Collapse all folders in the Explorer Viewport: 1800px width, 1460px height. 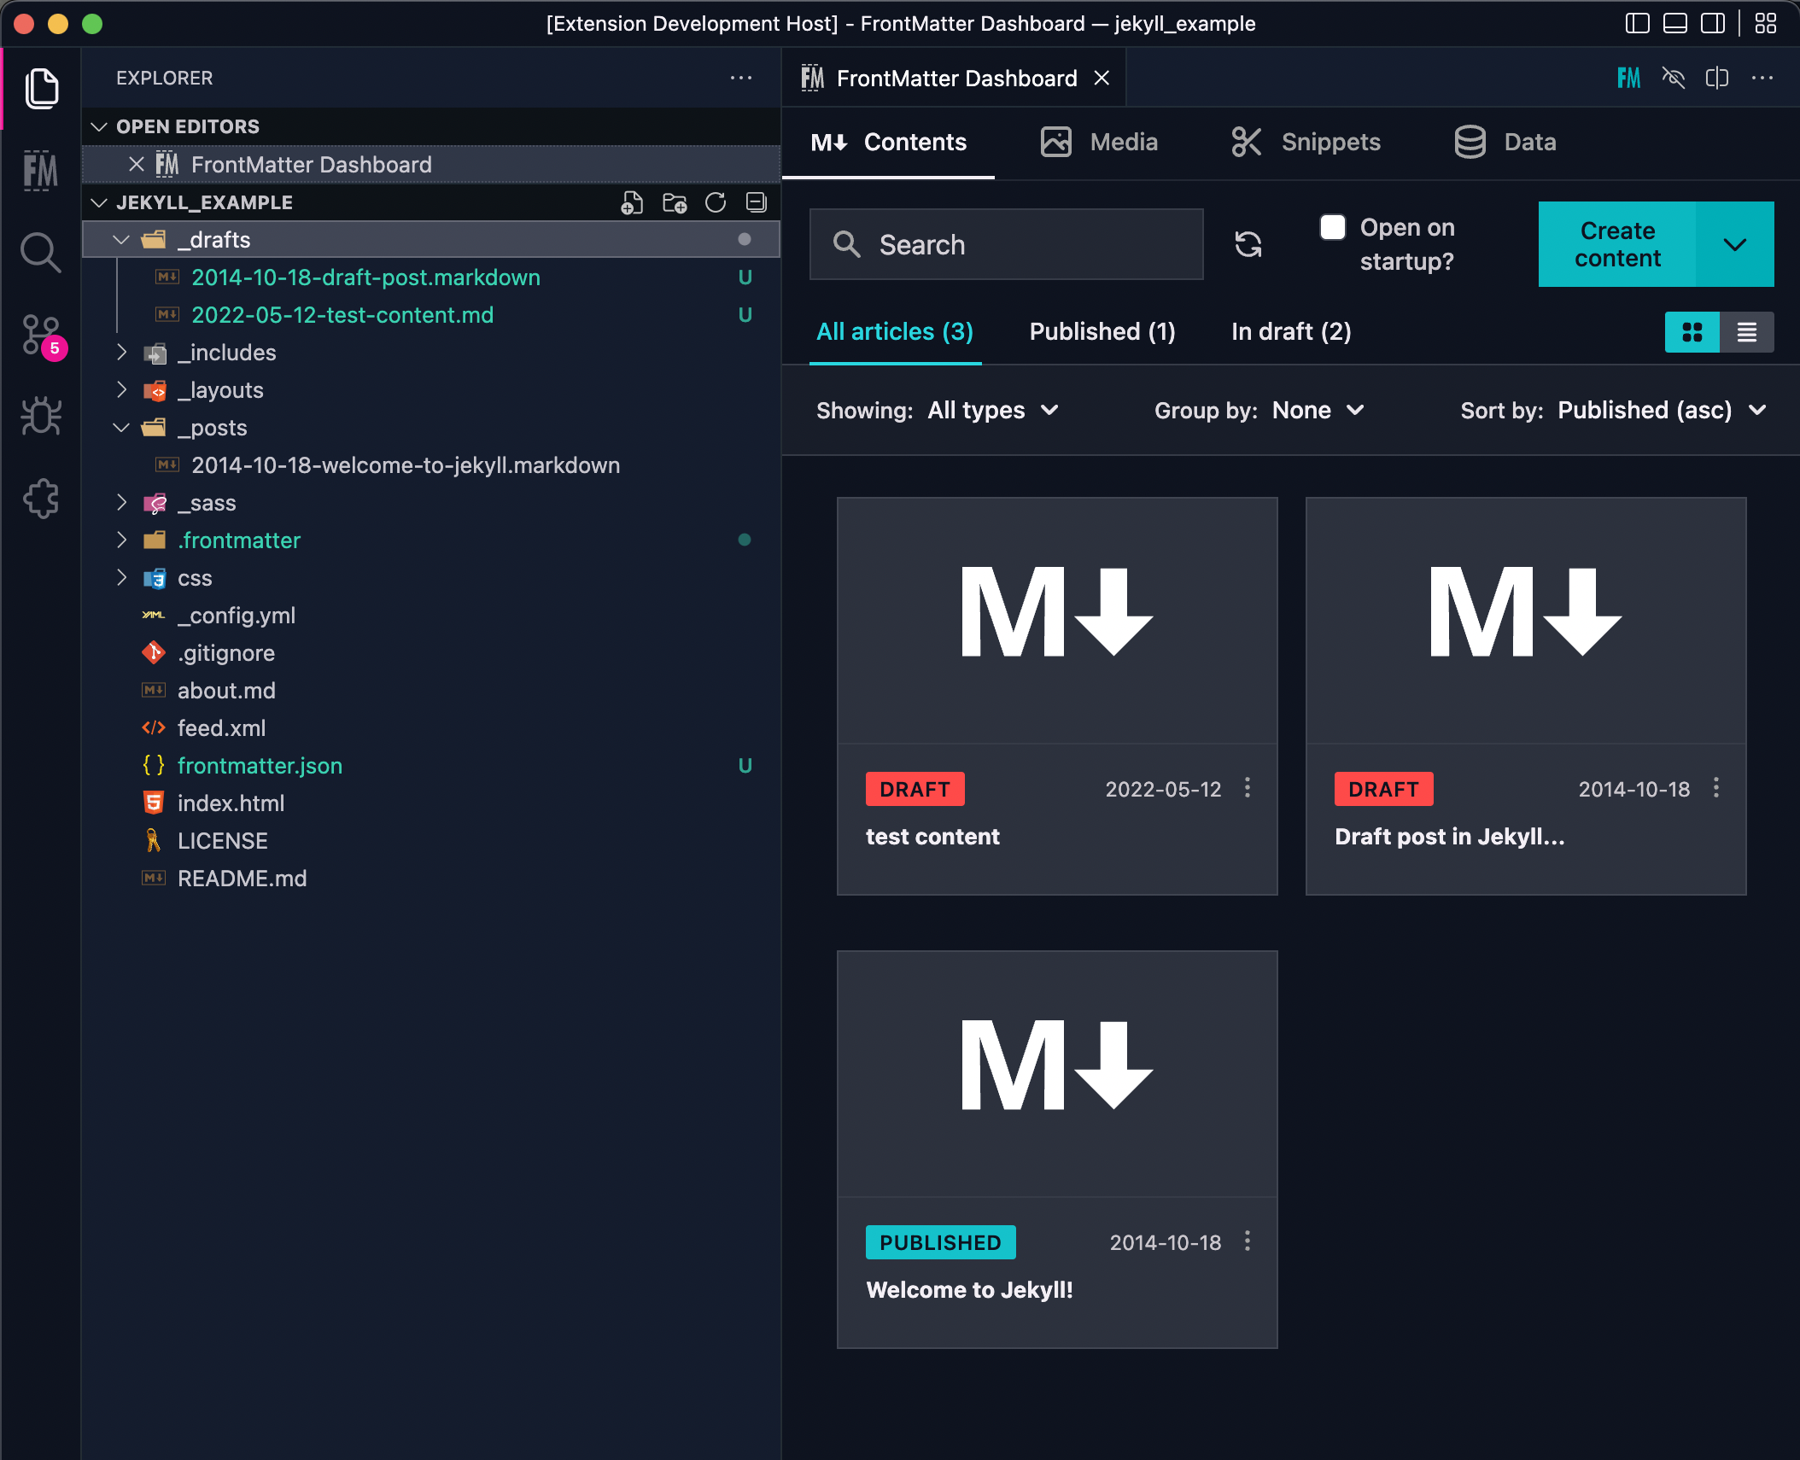coord(755,203)
